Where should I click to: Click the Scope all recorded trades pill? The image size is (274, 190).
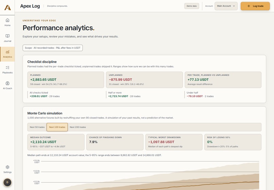pyautogui.click(x=53, y=48)
